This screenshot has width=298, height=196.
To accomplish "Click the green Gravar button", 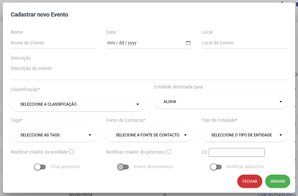I will 278,181.
